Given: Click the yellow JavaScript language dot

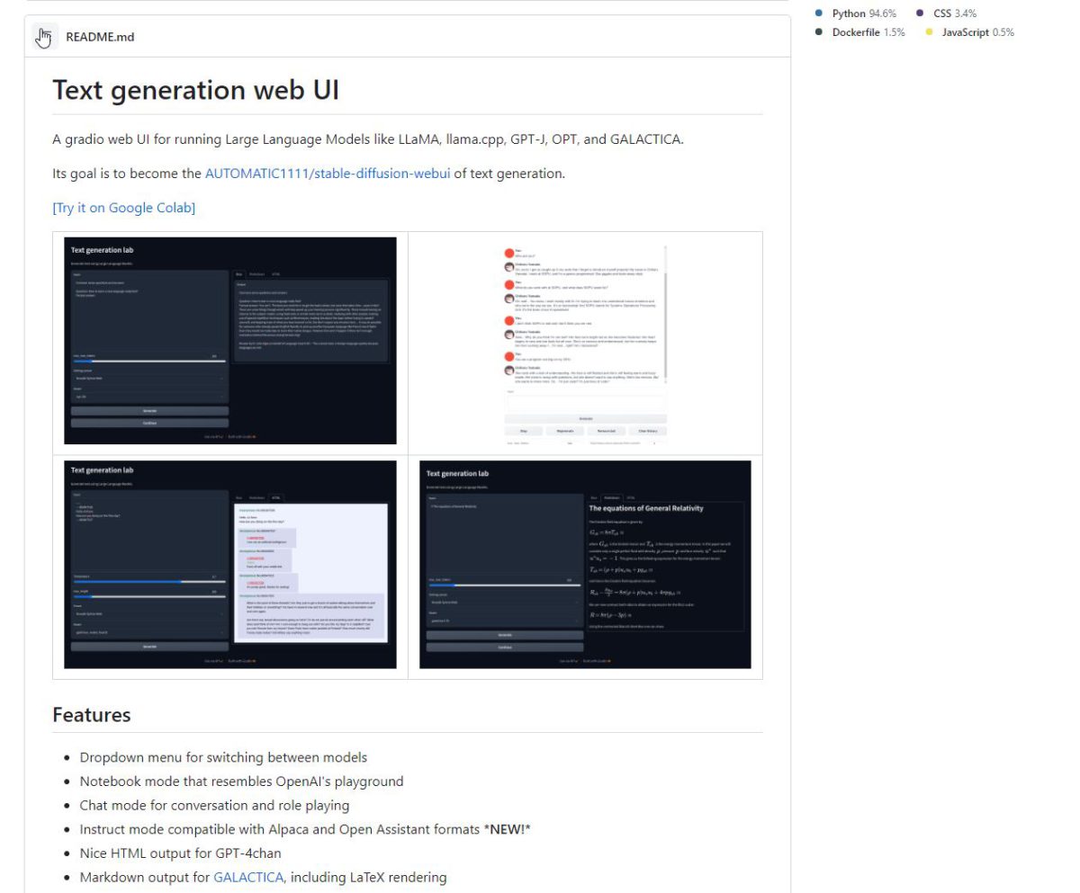Looking at the screenshot, I should point(929,32).
